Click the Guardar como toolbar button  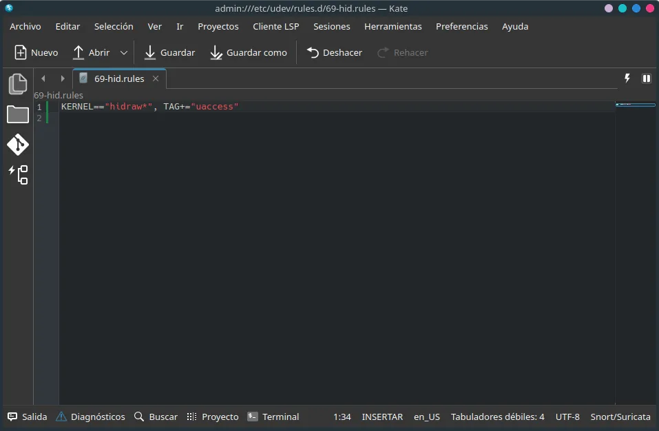click(x=249, y=52)
